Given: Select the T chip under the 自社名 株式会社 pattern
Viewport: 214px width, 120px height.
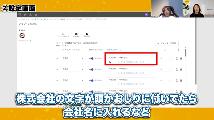Looking at the screenshot, I should pos(138,62).
